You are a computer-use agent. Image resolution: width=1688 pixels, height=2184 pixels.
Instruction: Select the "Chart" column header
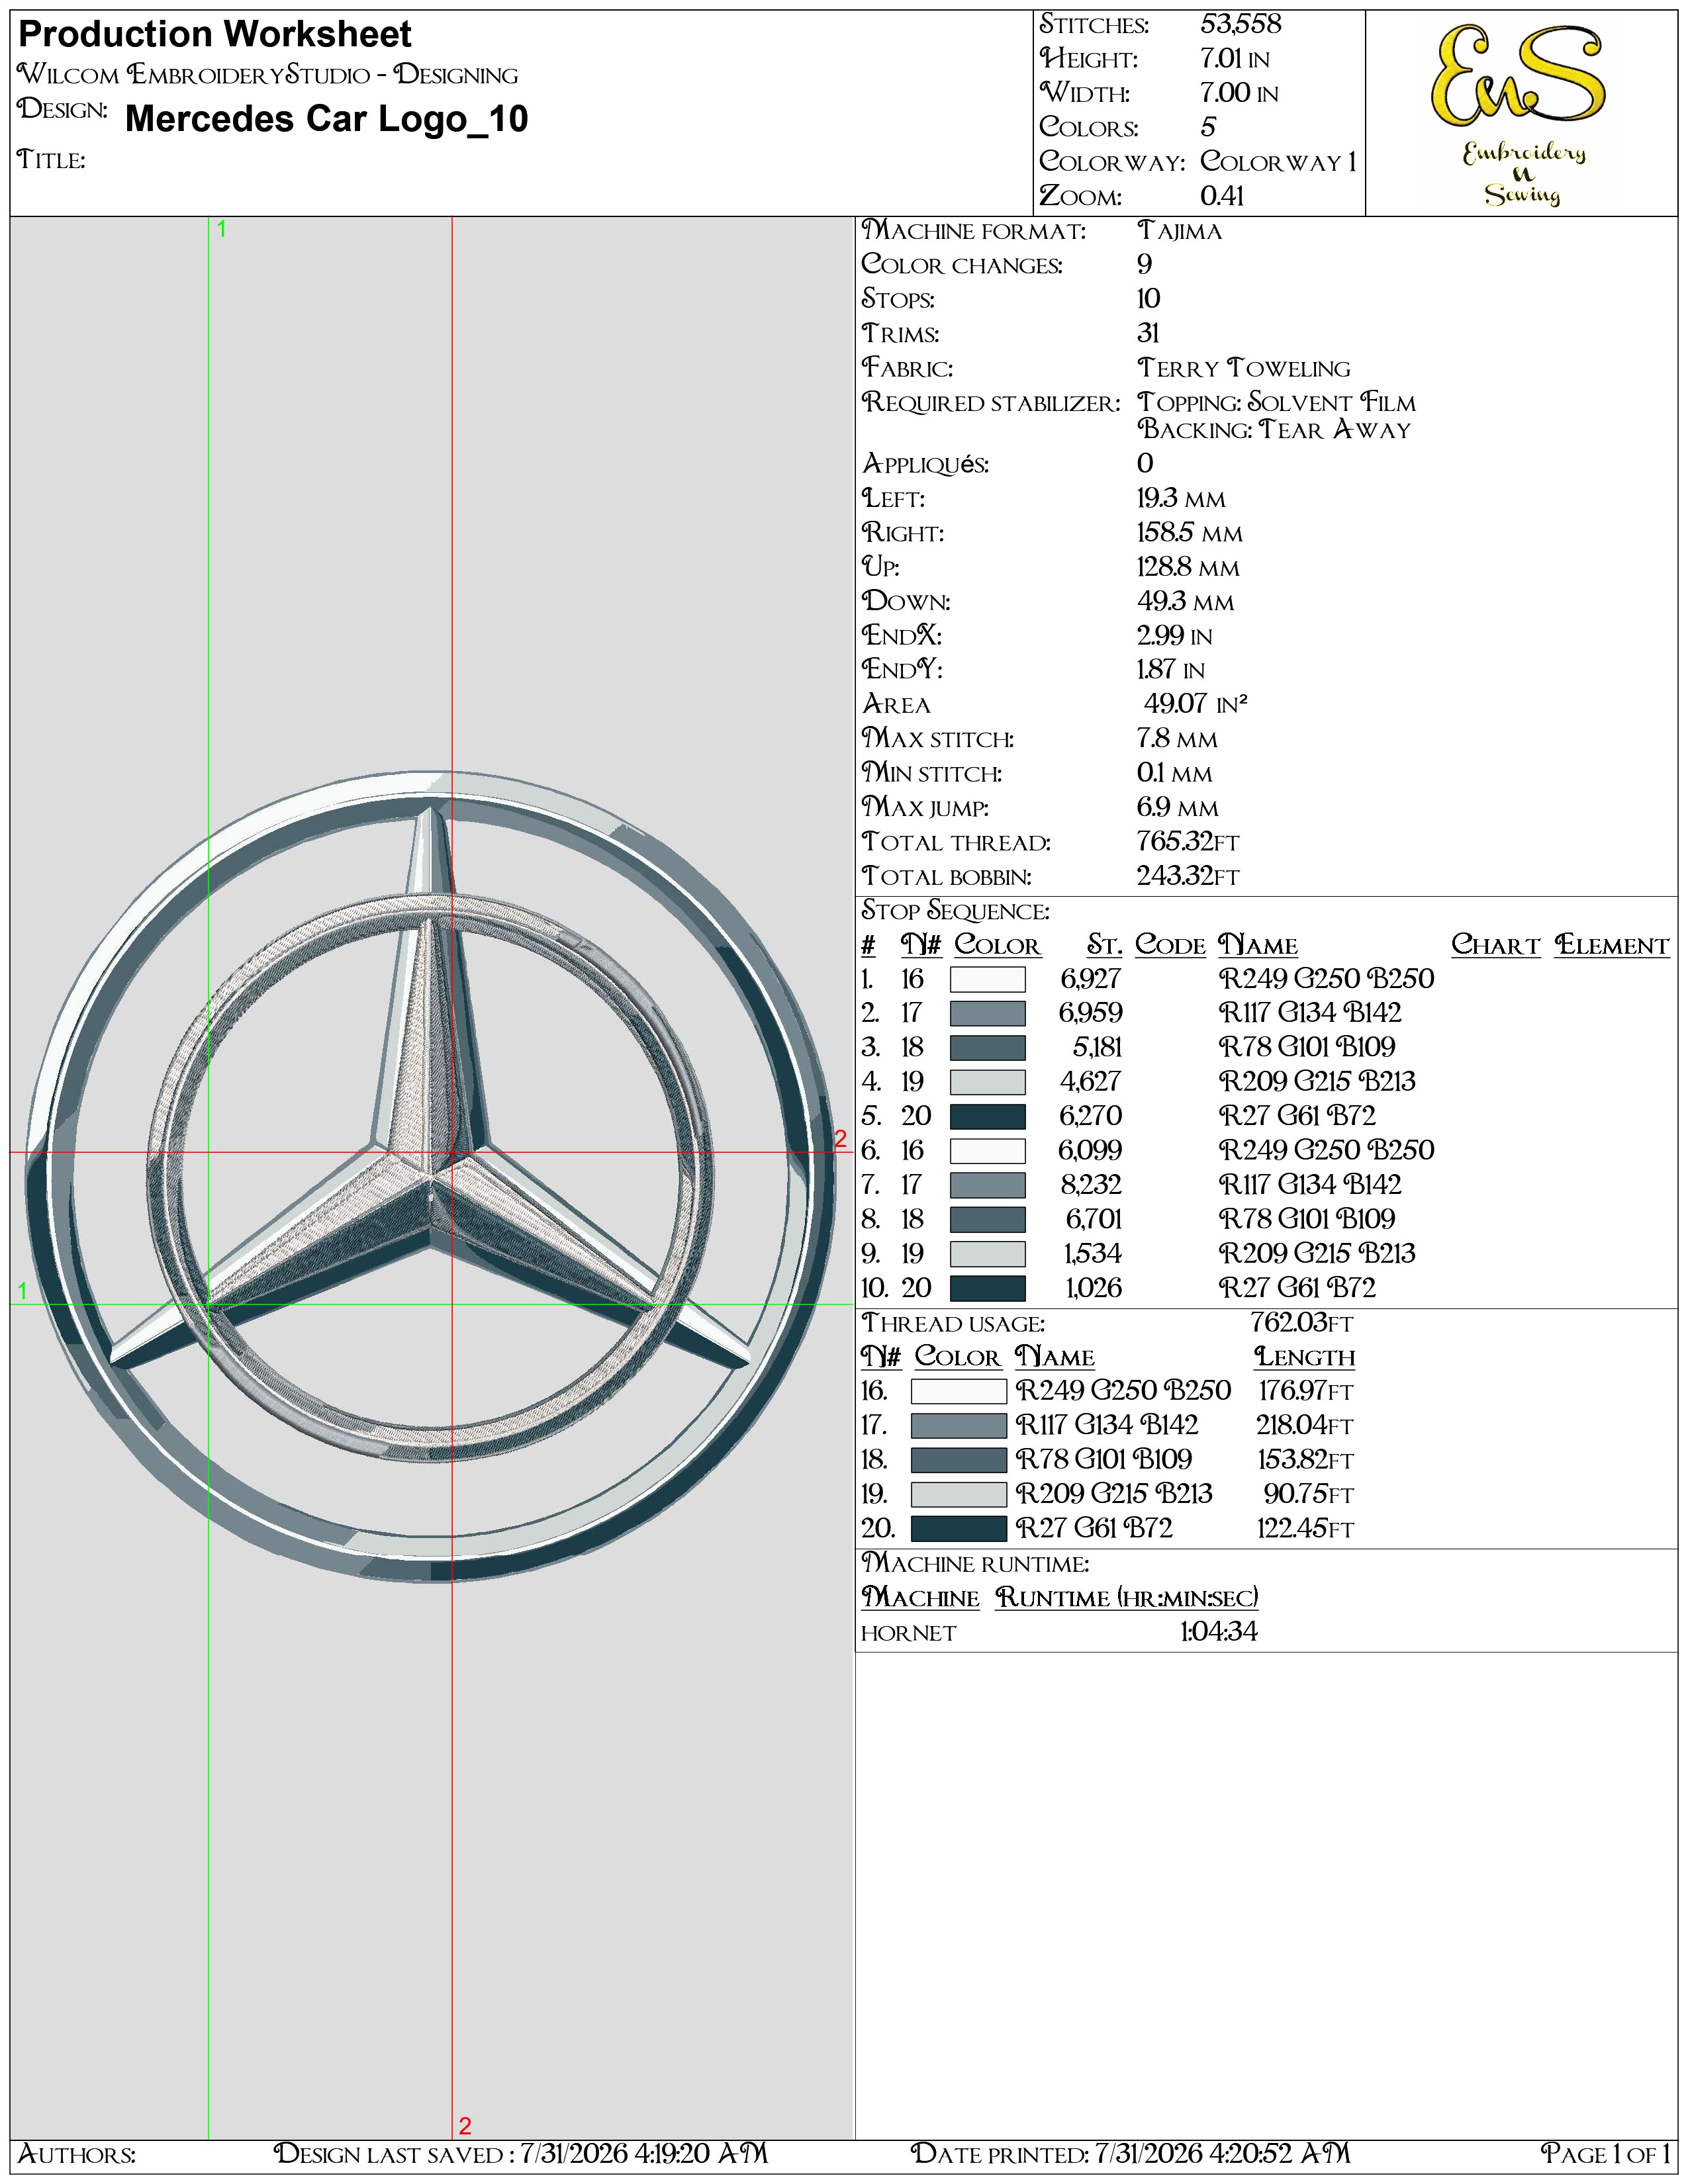pyautogui.click(x=1496, y=945)
